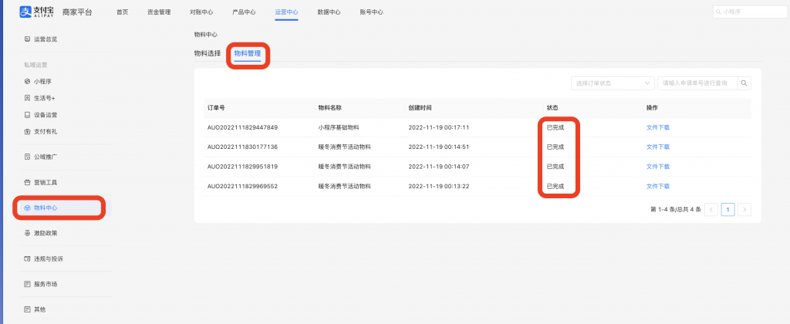790x324 pixels.
Task: Switch to the 物料选择 tab
Action: [207, 53]
